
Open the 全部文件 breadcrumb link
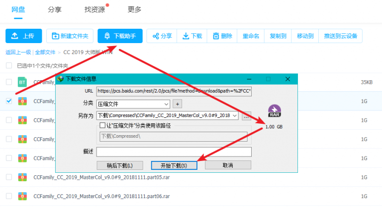(45, 52)
